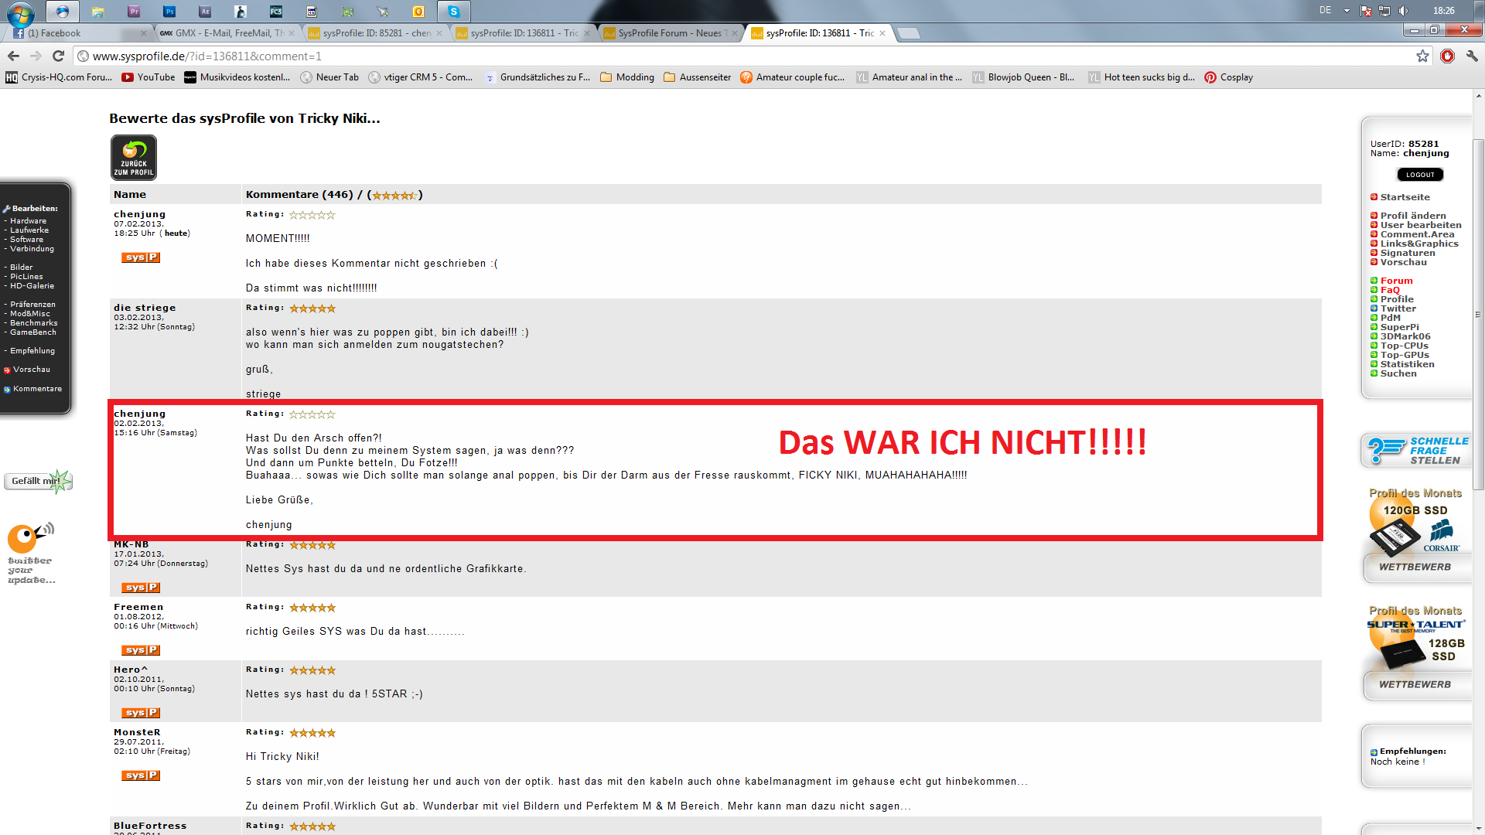
Task: Click the address bar URL field
Action: (742, 56)
